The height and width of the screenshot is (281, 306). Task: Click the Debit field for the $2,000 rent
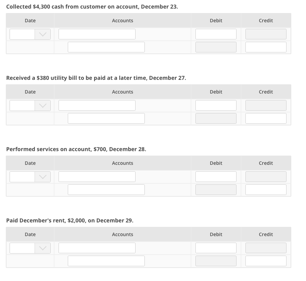tap(216, 248)
